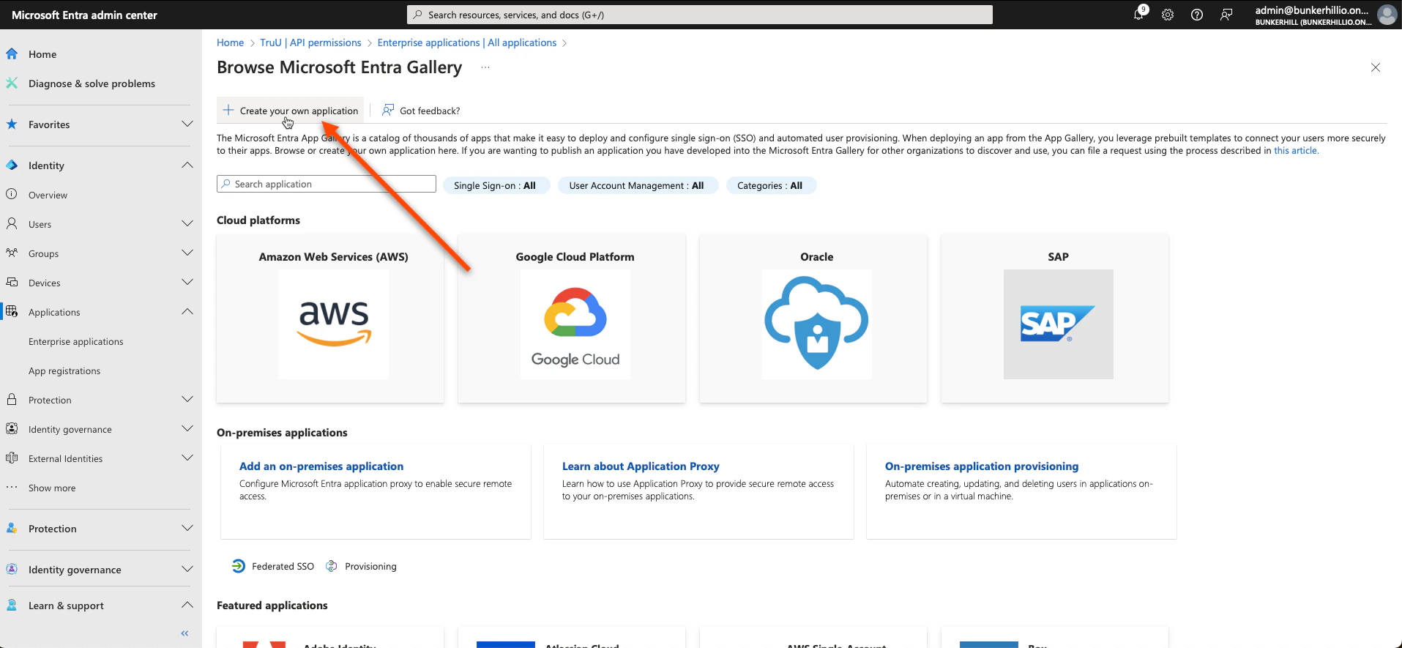Open App registrations in the sidebar
The height and width of the screenshot is (648, 1402).
(x=64, y=370)
